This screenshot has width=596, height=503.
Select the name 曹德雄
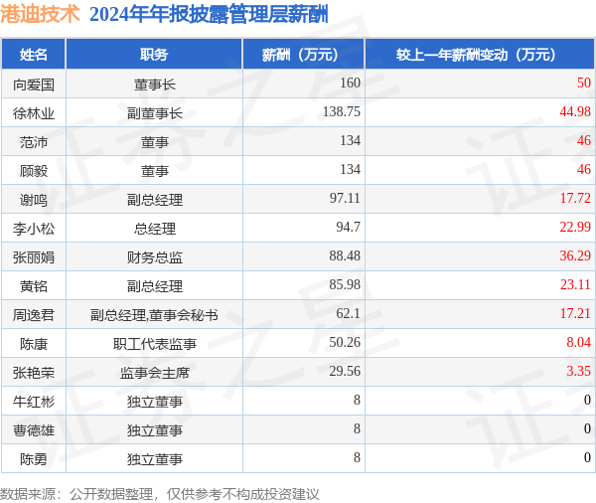pyautogui.click(x=34, y=430)
